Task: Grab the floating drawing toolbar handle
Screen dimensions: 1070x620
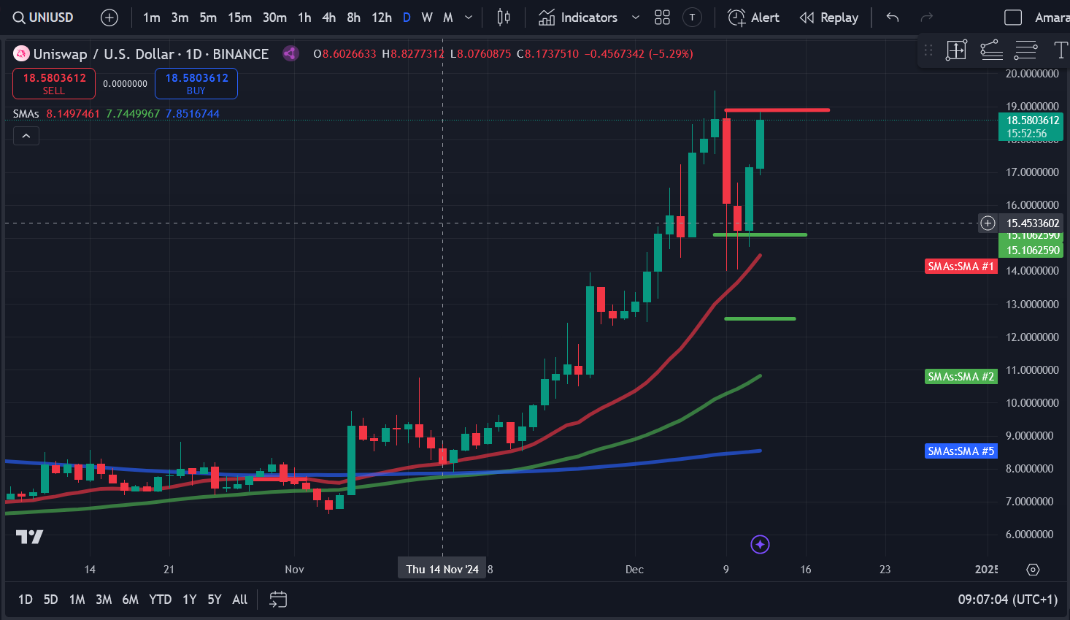Action: coord(928,50)
